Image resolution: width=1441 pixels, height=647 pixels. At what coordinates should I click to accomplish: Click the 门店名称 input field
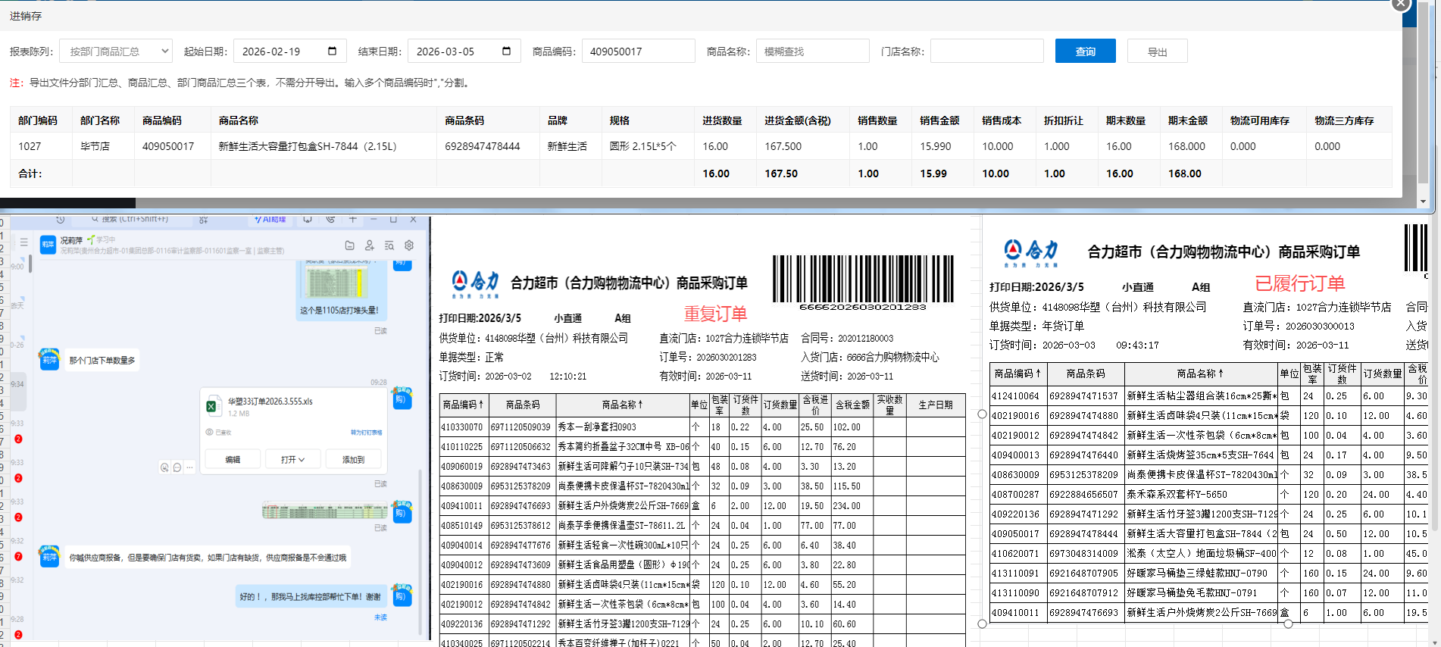[986, 52]
